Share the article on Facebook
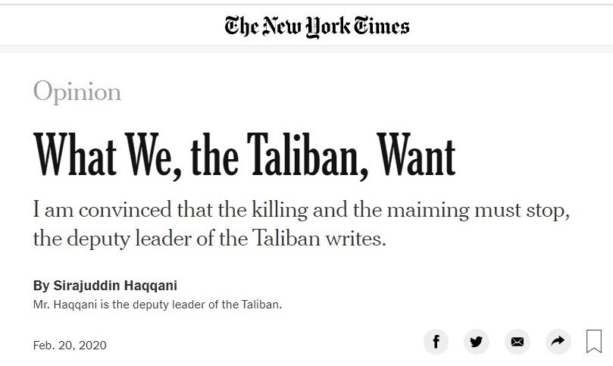The width and height of the screenshot is (613, 366). [436, 342]
